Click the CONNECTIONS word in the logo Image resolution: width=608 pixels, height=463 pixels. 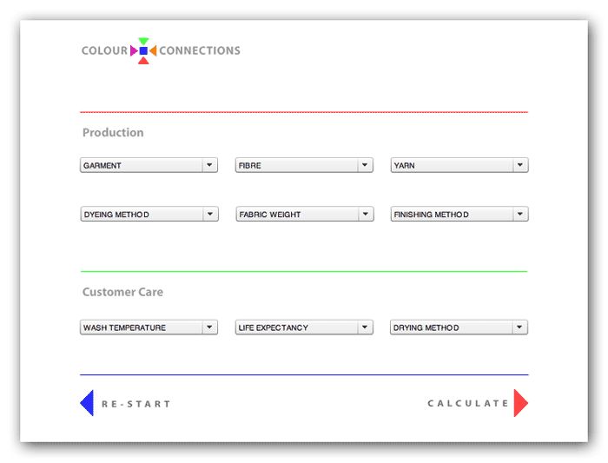(200, 50)
